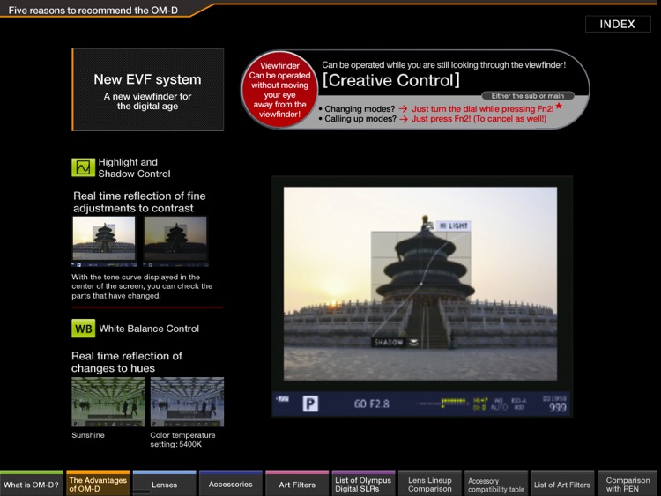Open the Accessories tab
Screen dimensions: 661x496
point(231,484)
